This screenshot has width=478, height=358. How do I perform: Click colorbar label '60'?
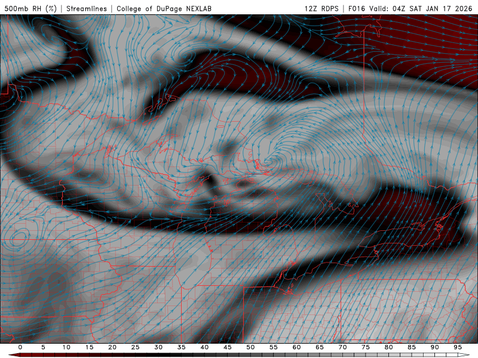tap(296, 347)
